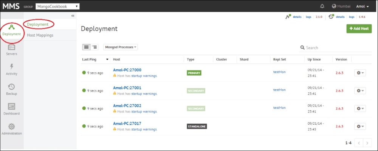Click green status dot for Amol-PC:27017
The width and height of the screenshot is (378, 151).
(84, 126)
